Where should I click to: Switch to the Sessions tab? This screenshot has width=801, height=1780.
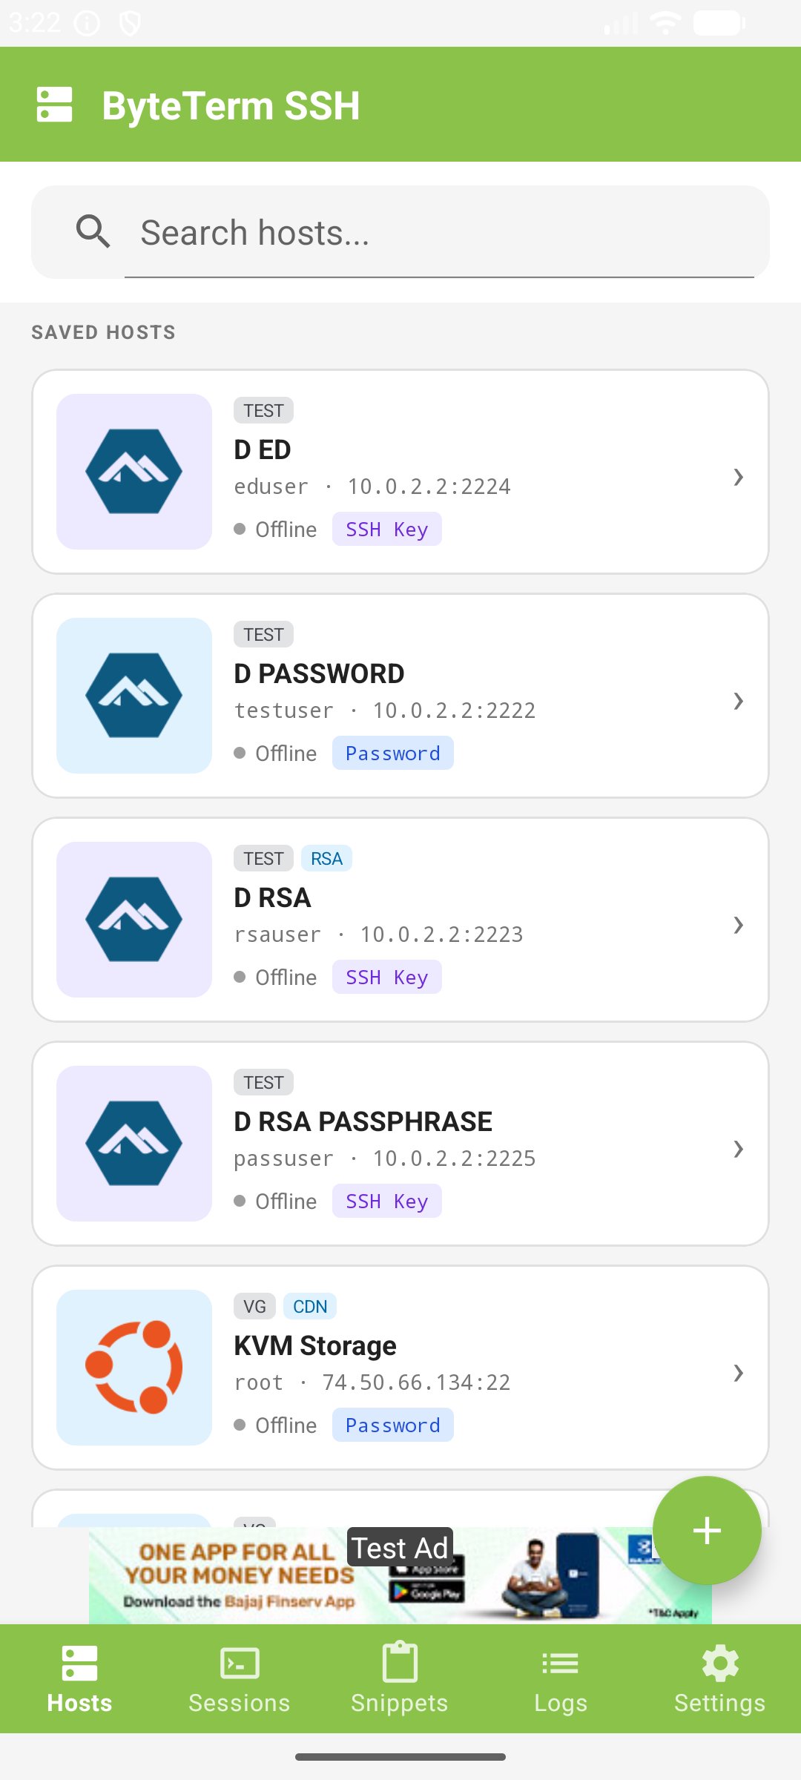(x=240, y=1679)
